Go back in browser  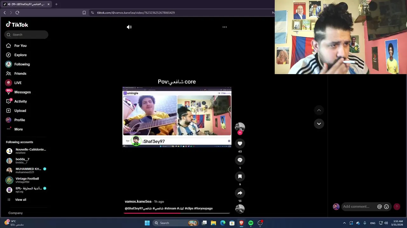point(4,13)
